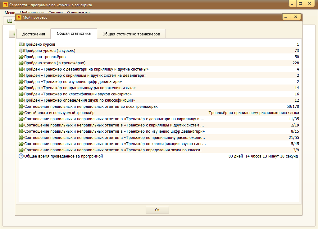Minimize the «Мой прогресс» dialog
Image resolution: width=318 pixels, height=229 pixels.
point(286,17)
